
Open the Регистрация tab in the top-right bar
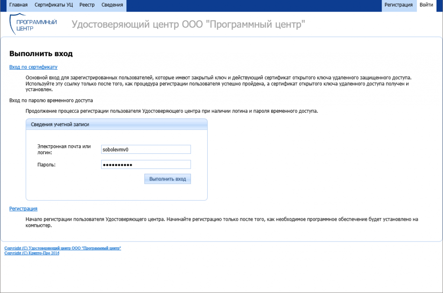398,5
